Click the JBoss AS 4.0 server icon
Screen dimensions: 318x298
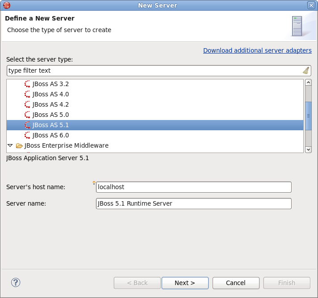[x=28, y=94]
